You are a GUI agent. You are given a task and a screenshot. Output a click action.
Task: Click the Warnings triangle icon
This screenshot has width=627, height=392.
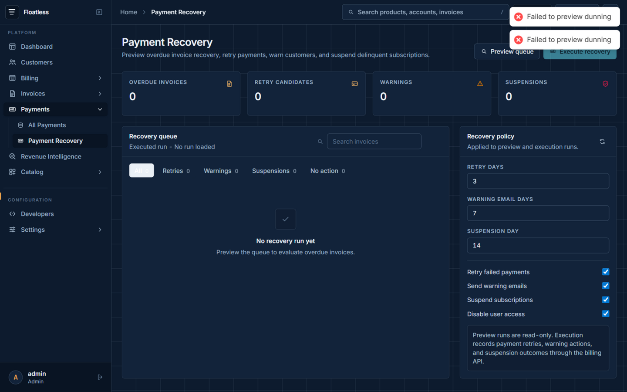pos(480,84)
